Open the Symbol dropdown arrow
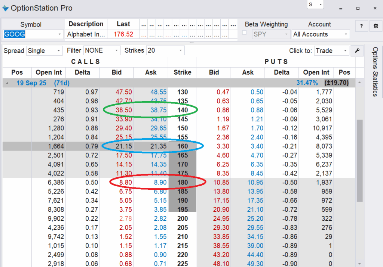This screenshot has height=267, width=383. (59, 34)
